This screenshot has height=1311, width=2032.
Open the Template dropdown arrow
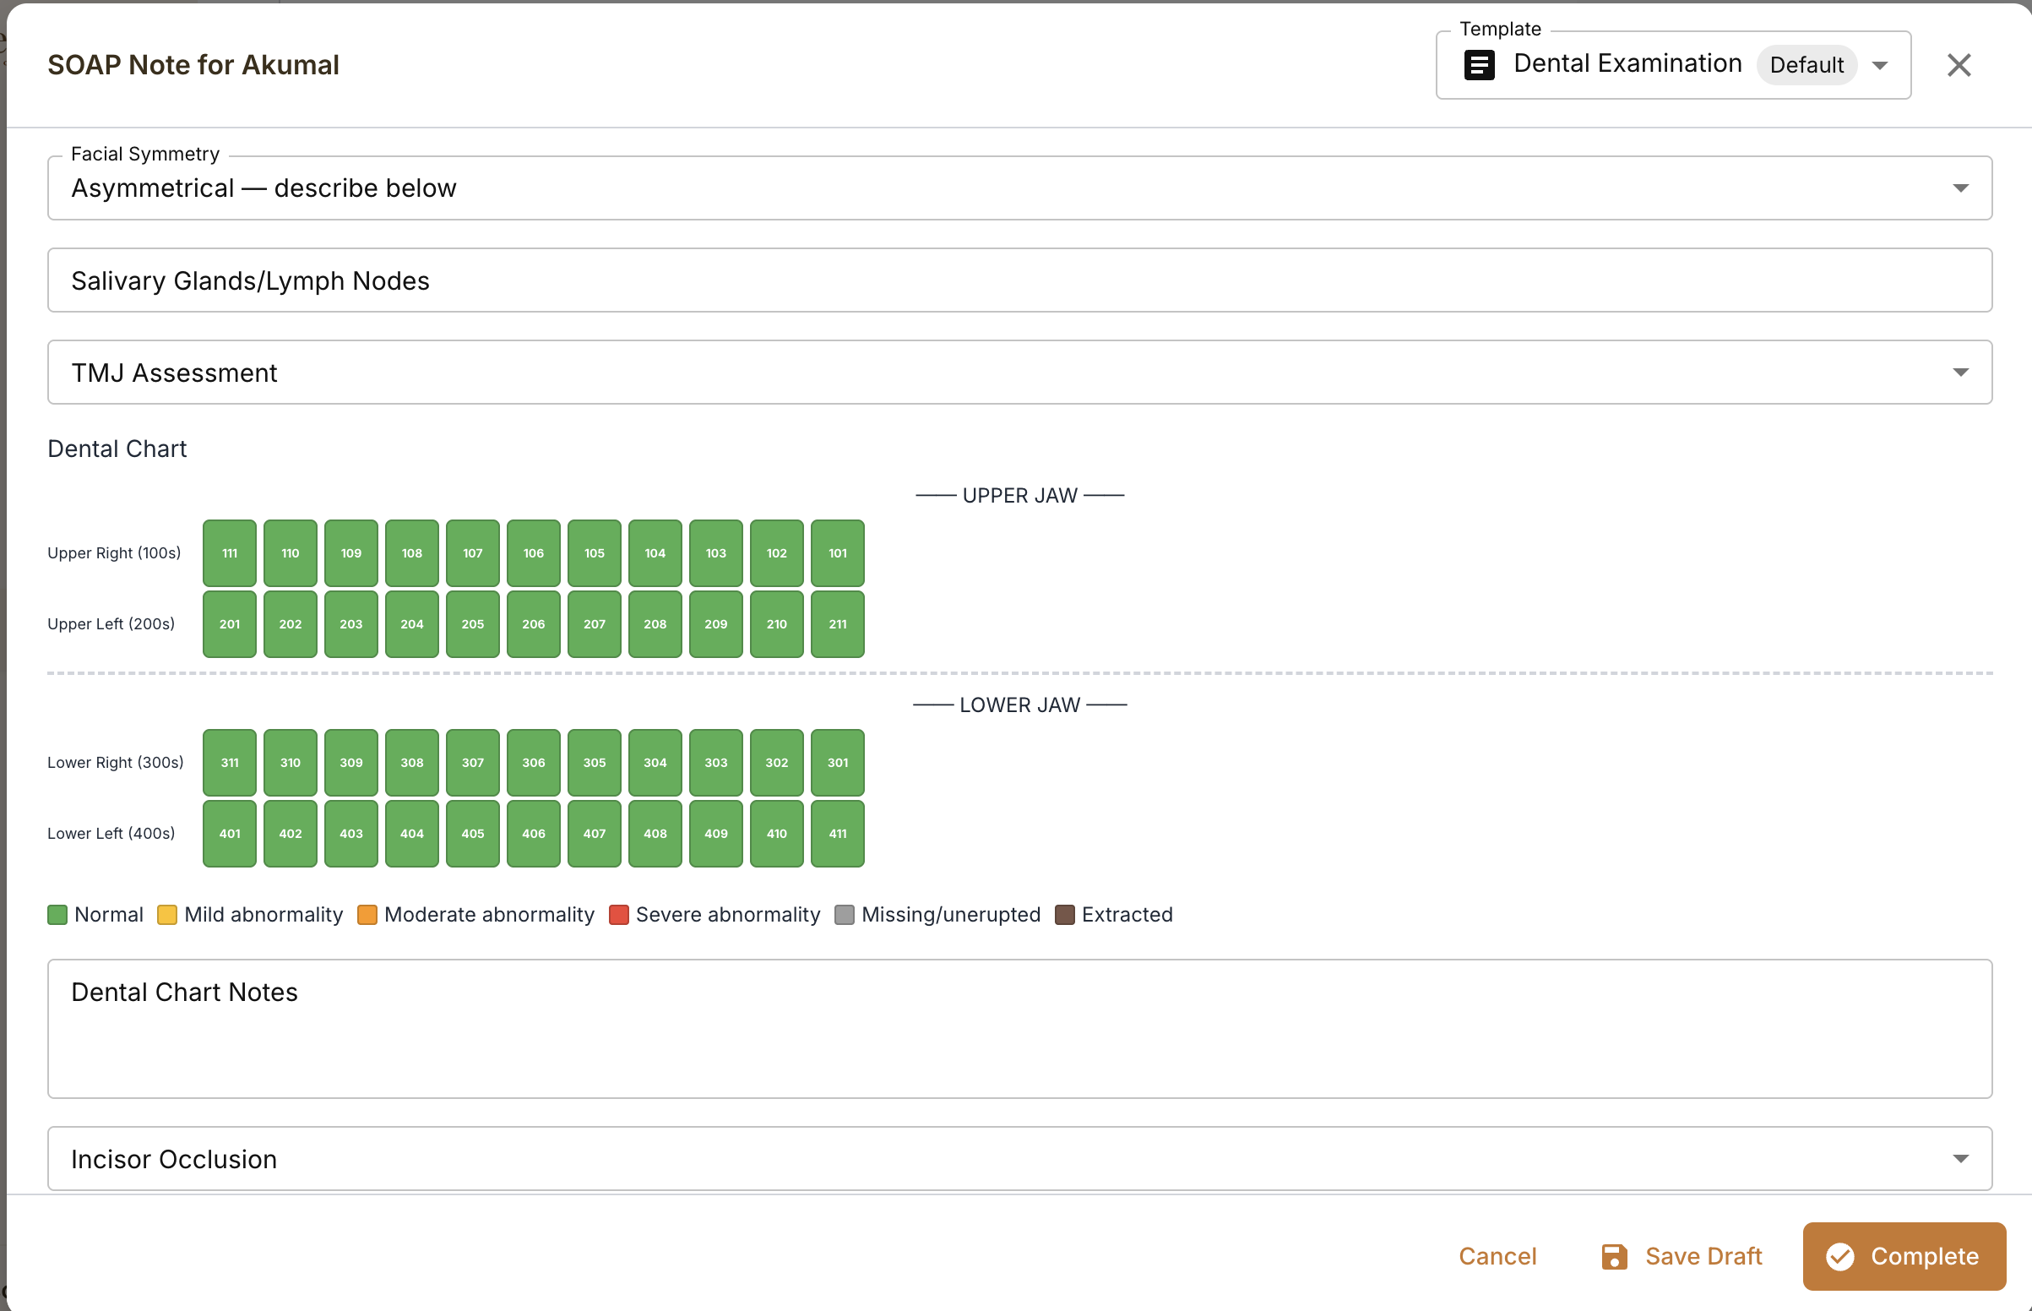1881,66
